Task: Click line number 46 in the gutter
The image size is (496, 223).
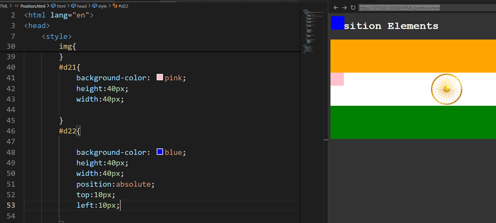Action: [x=11, y=131]
